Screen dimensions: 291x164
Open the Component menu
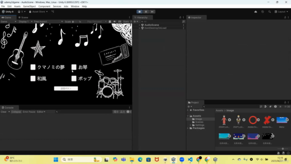pyautogui.click(x=44, y=6)
